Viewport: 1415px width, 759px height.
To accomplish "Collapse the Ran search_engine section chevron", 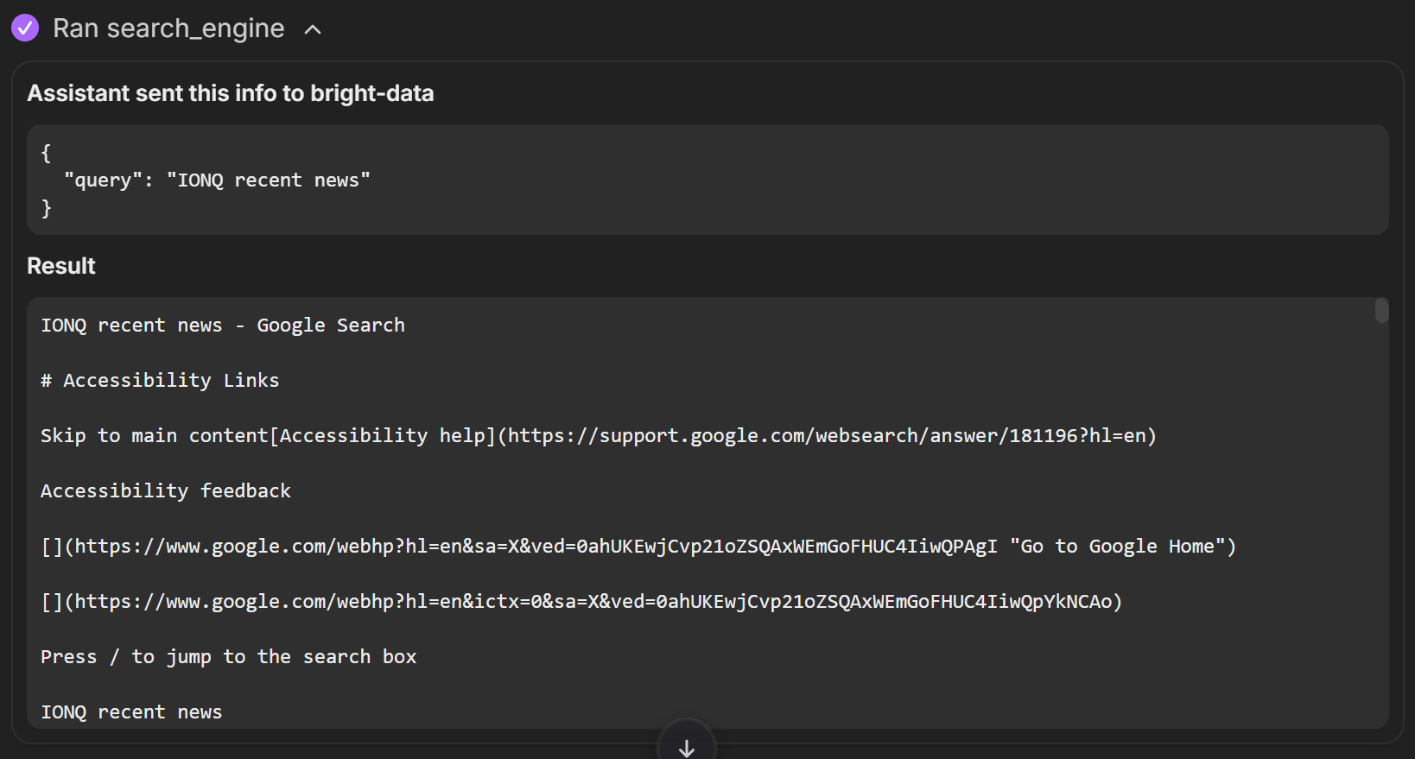I will (313, 29).
